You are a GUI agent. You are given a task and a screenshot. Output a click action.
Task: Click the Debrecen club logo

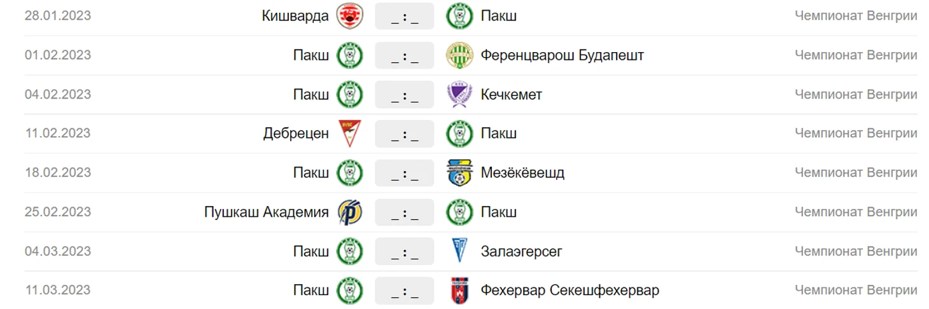349,134
